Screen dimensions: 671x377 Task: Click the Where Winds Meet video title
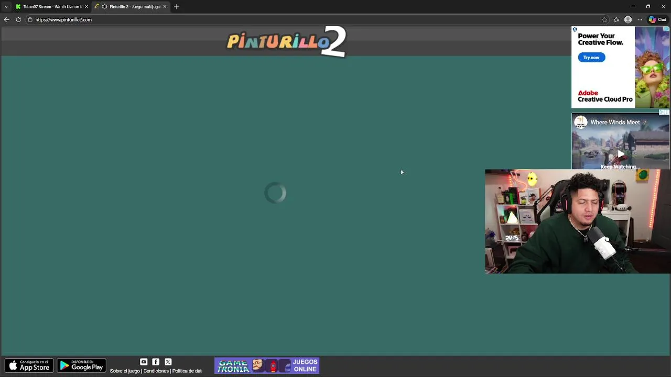(x=615, y=123)
